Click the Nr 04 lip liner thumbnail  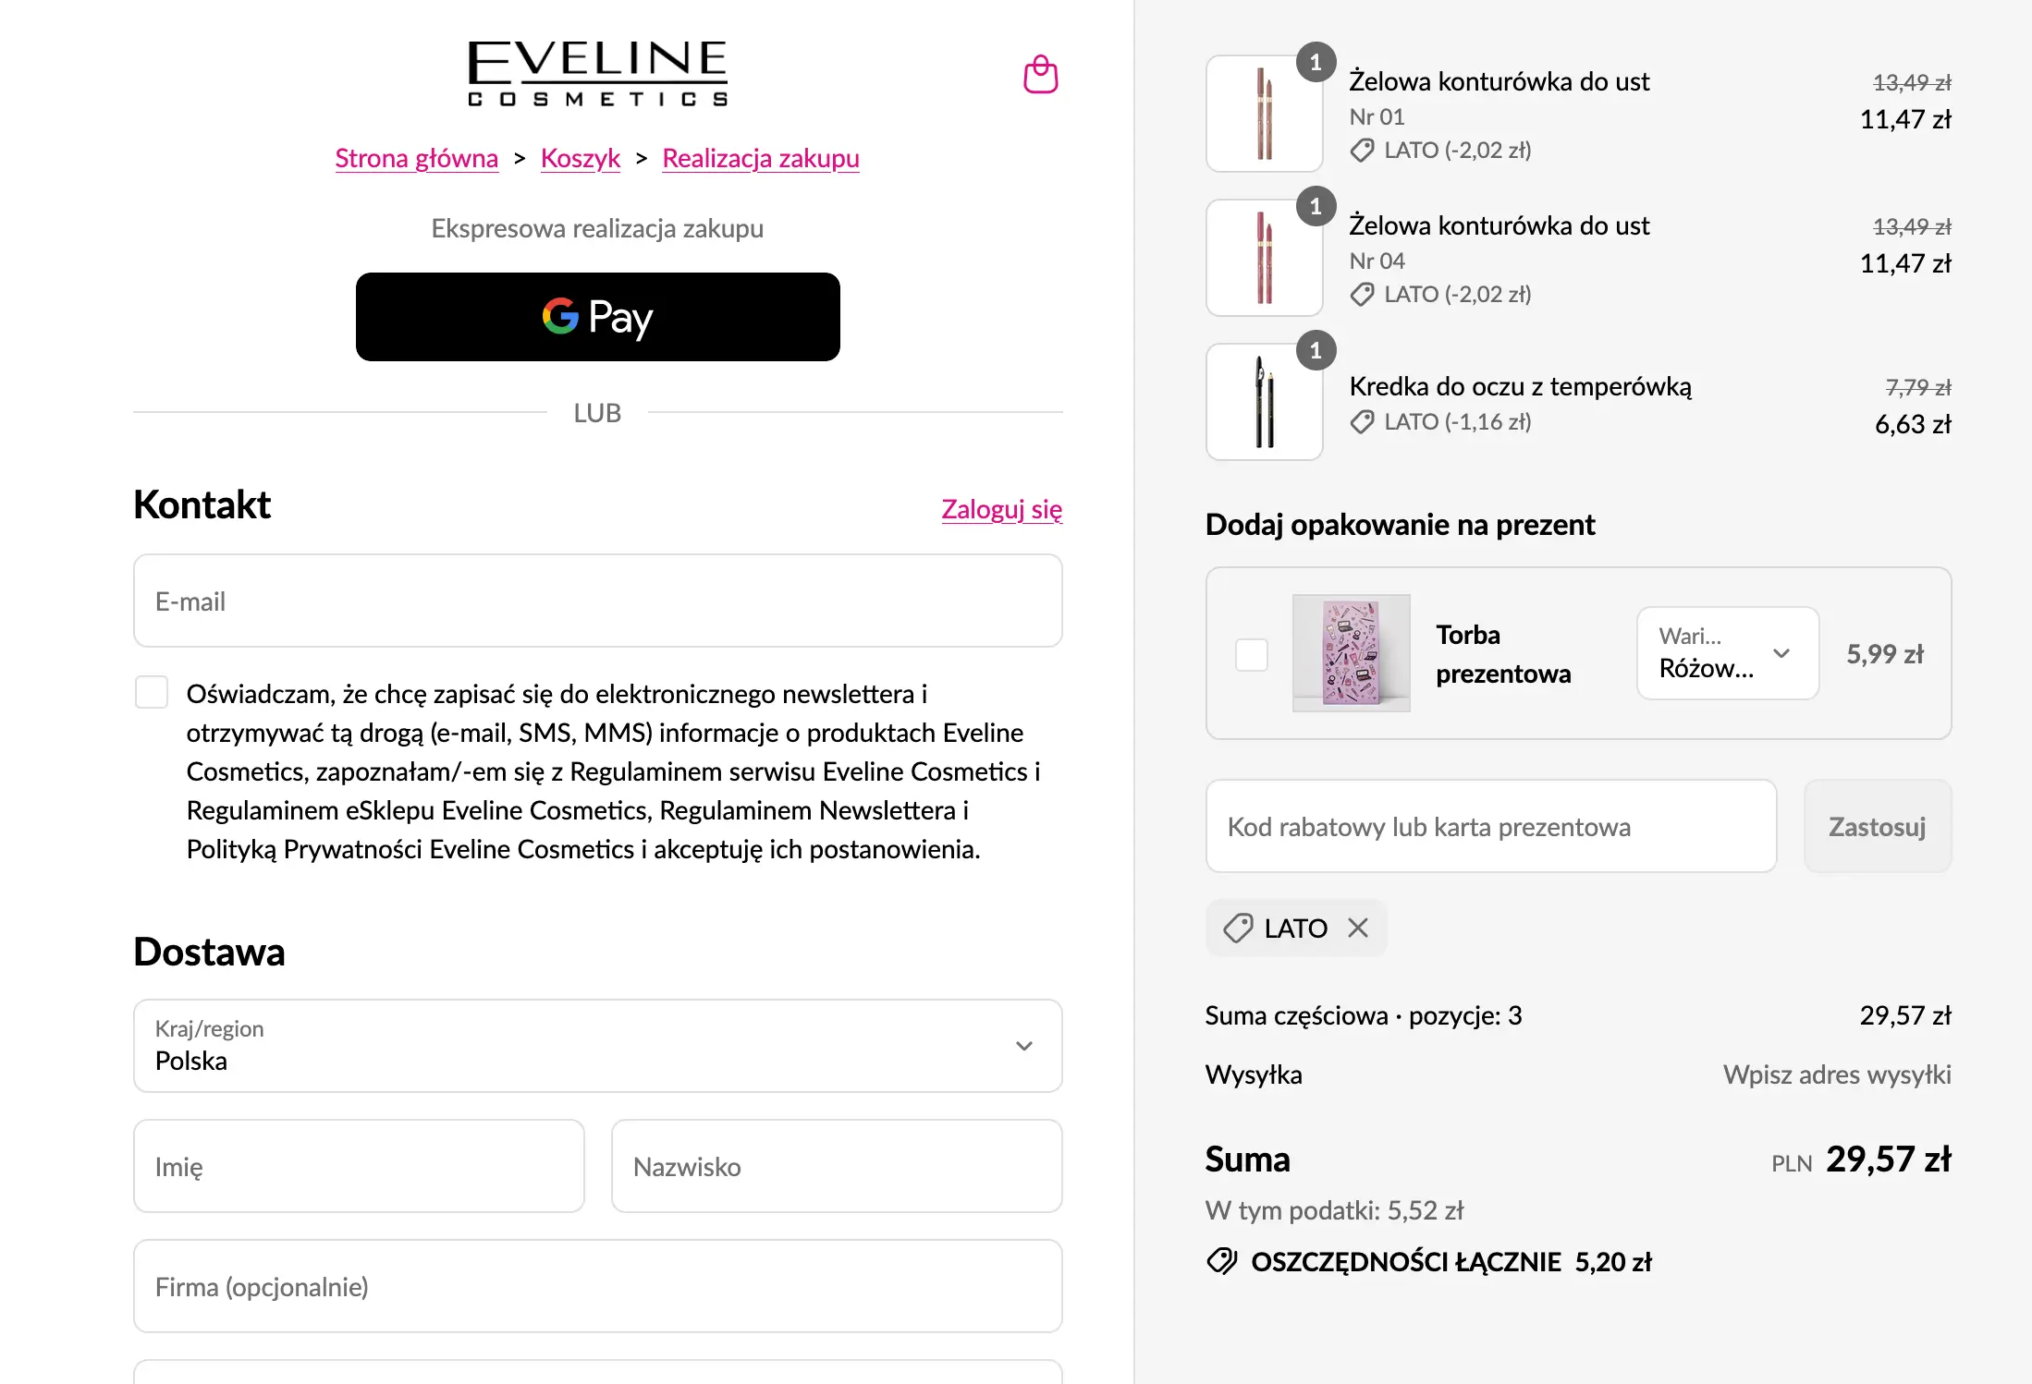(x=1264, y=258)
